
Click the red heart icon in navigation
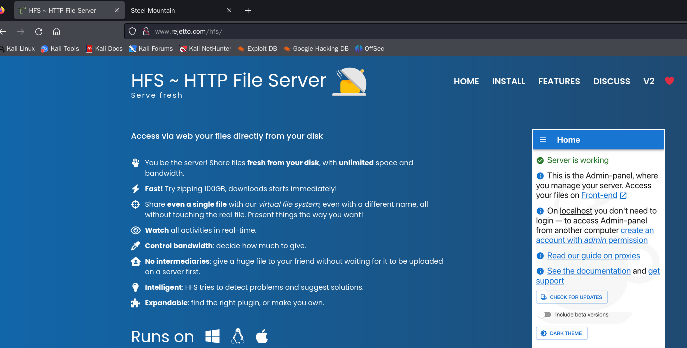669,81
